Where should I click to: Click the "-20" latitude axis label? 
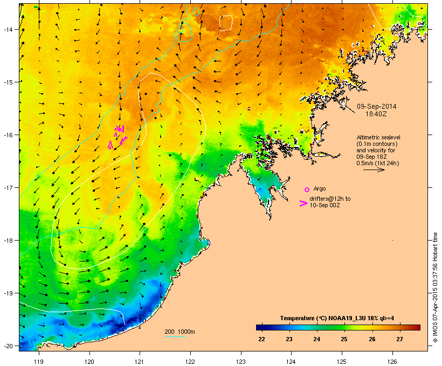[x=8, y=346]
